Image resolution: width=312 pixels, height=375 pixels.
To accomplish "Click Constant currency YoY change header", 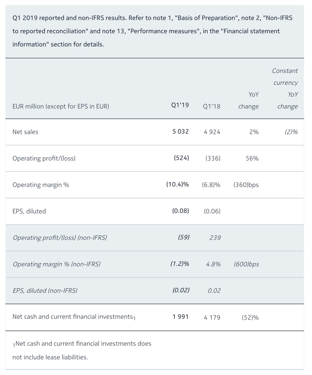I will pyautogui.click(x=285, y=88).
